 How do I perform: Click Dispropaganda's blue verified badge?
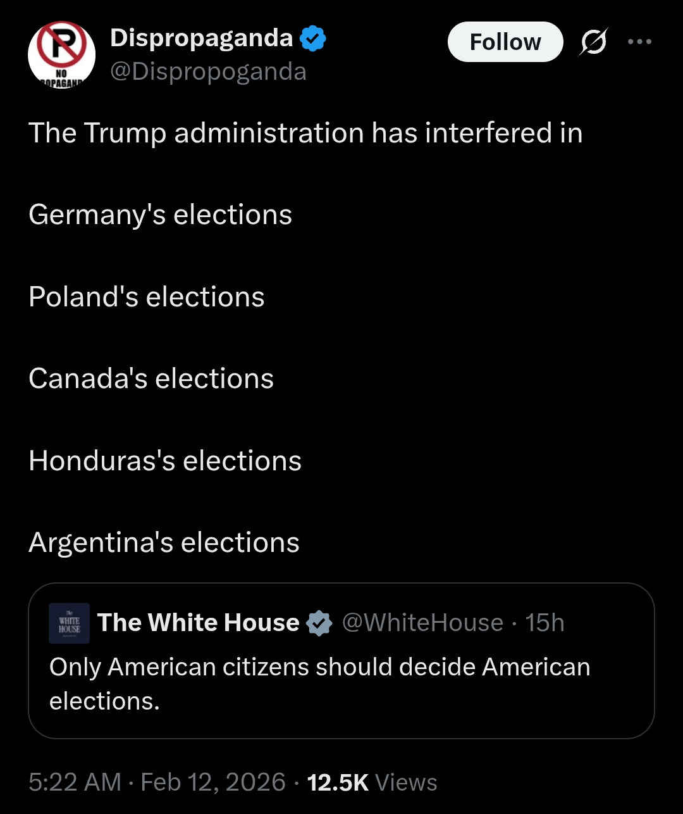(312, 39)
